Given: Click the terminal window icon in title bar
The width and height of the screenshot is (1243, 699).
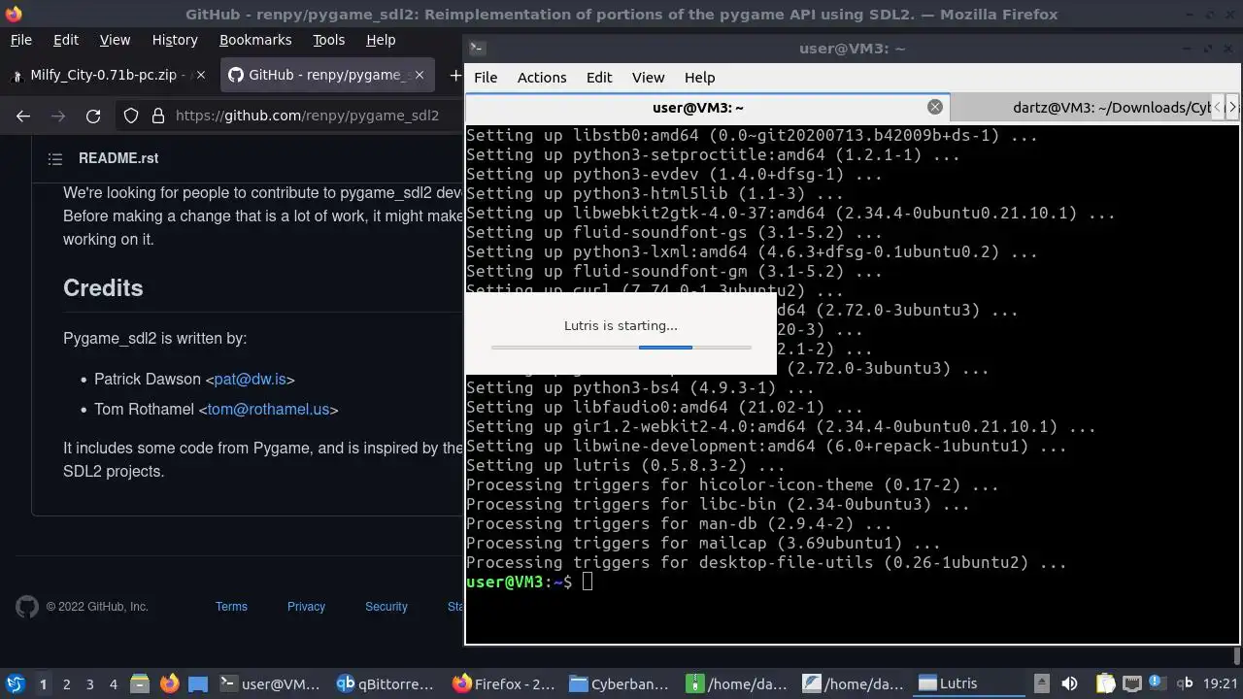Looking at the screenshot, I should tap(476, 48).
